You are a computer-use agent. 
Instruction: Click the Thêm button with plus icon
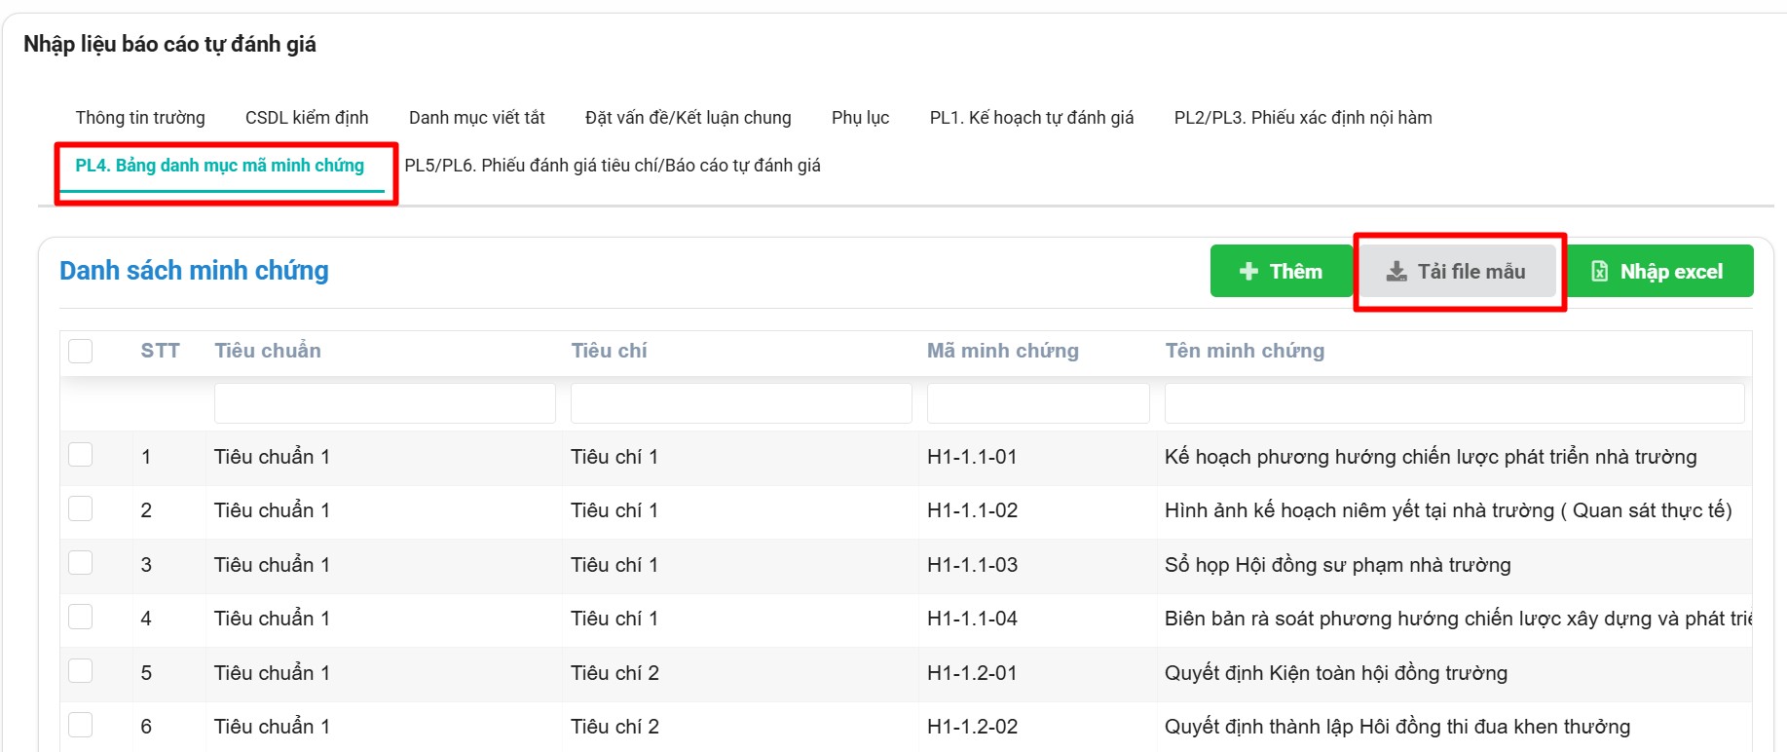pyautogui.click(x=1281, y=272)
